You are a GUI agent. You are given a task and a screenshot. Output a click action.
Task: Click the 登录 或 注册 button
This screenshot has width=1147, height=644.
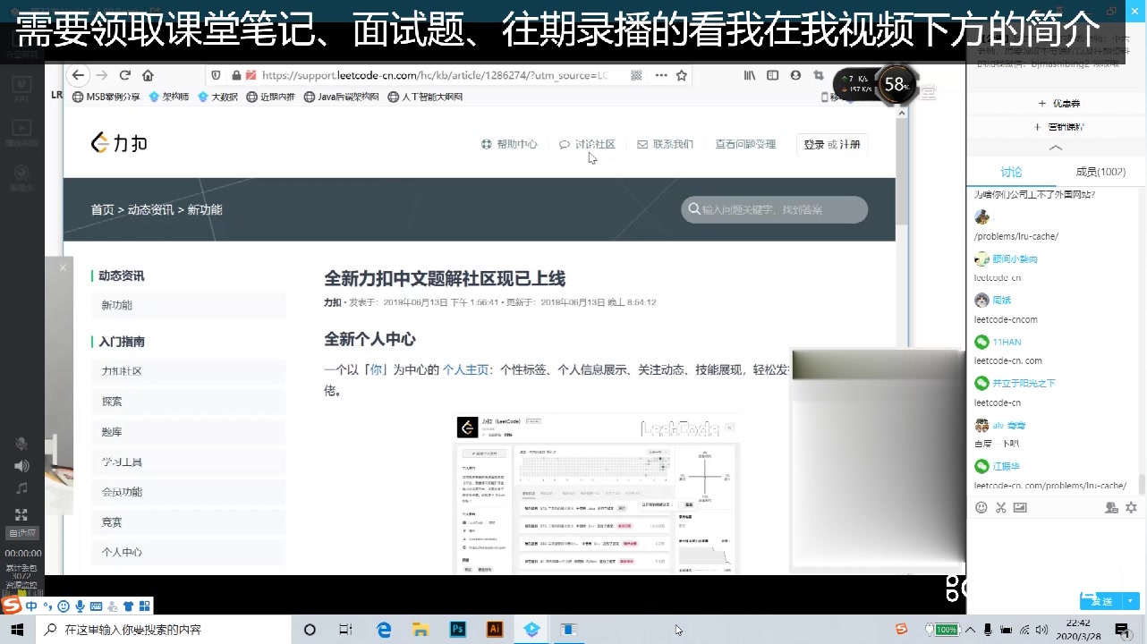click(x=832, y=144)
